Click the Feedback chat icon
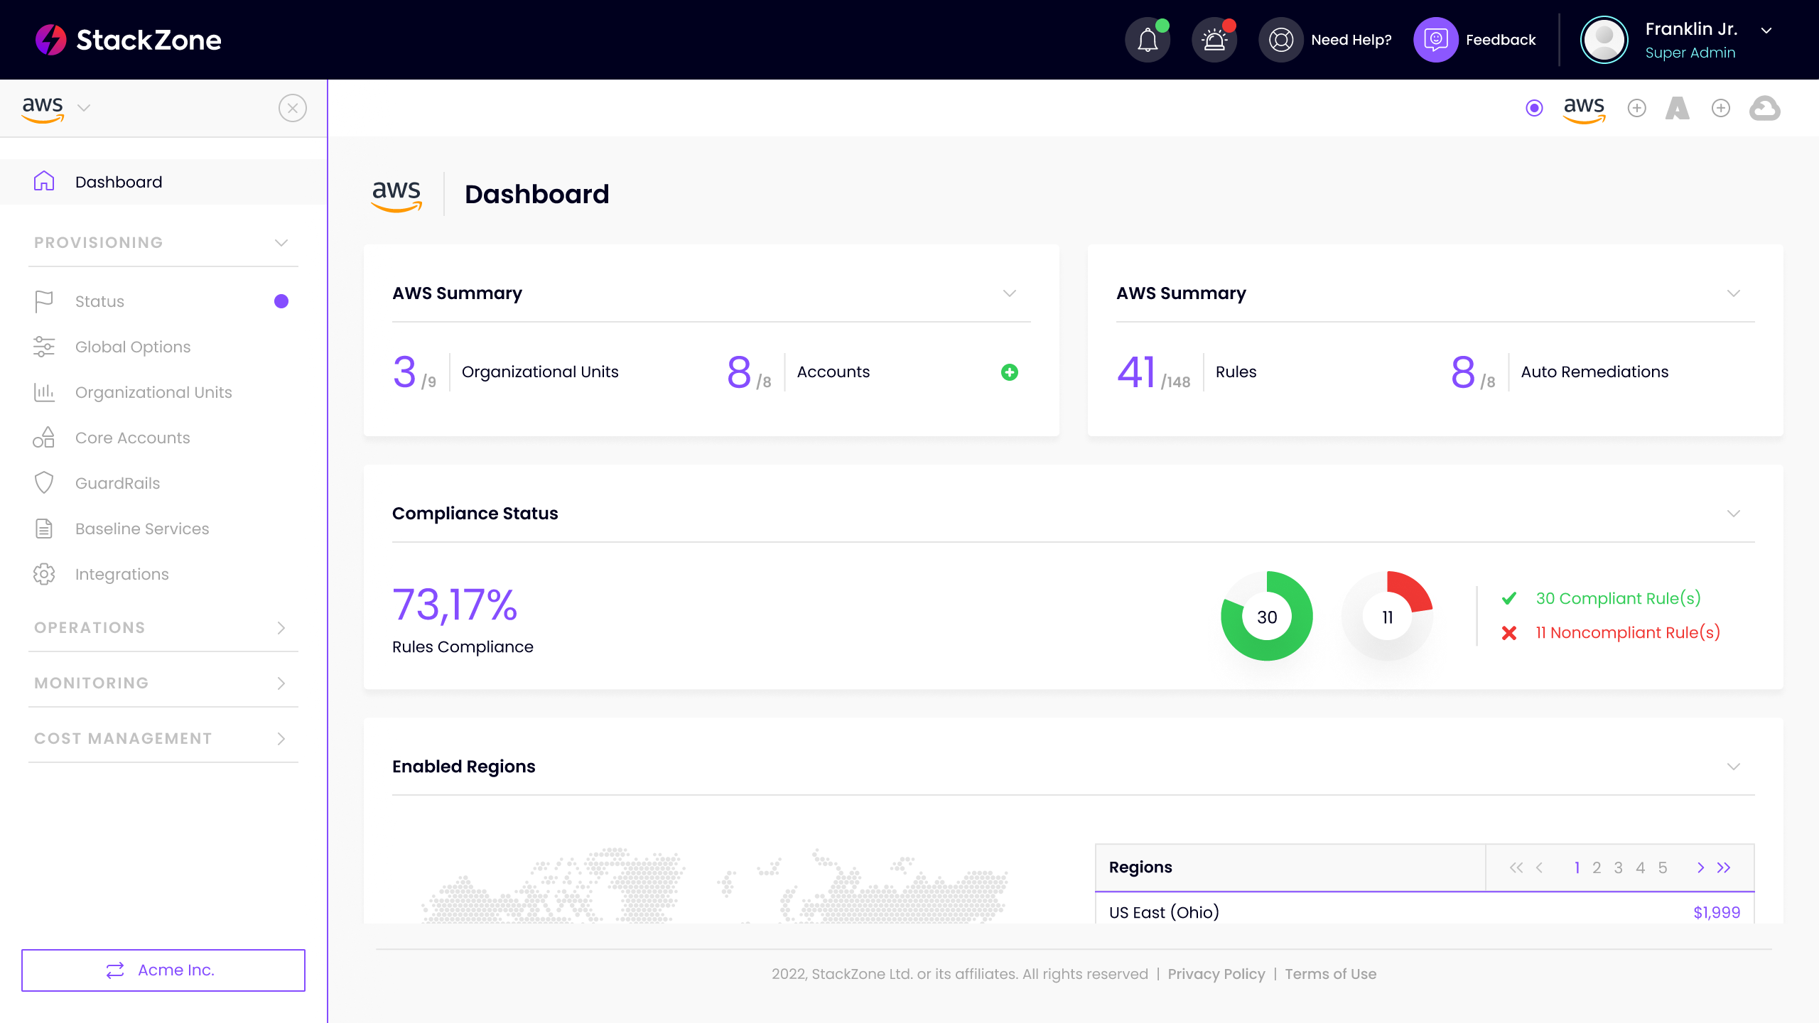Image resolution: width=1819 pixels, height=1023 pixels. (1436, 40)
